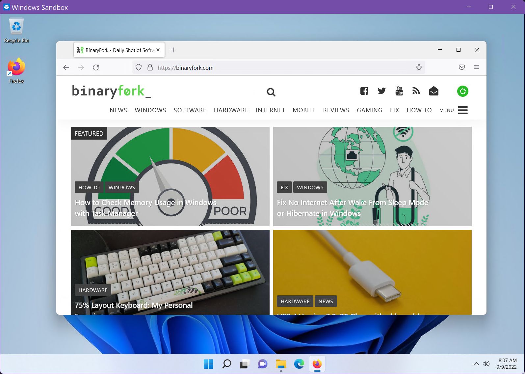Open the BinaryFork Twitter icon
The width and height of the screenshot is (525, 374).
(x=381, y=91)
